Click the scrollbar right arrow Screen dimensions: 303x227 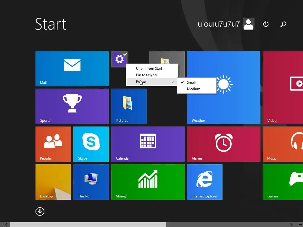(x=291, y=225)
